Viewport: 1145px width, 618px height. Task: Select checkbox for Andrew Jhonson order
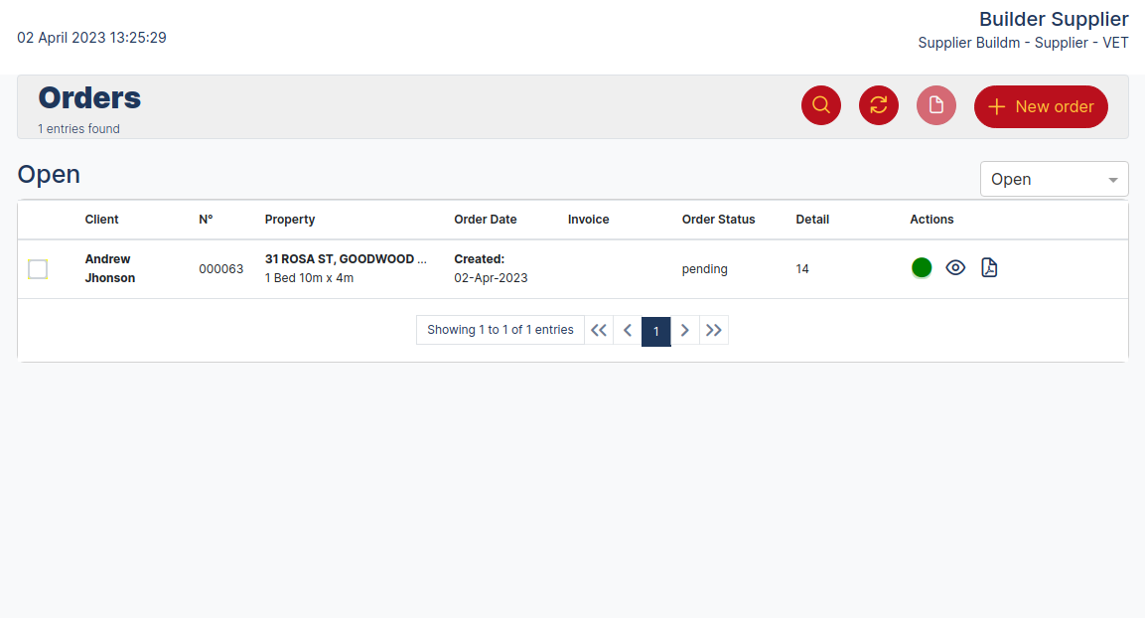click(38, 269)
